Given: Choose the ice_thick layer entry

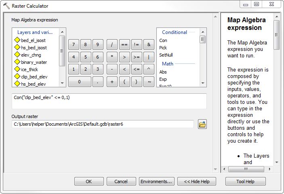Looking at the screenshot, I should pos(29,70).
